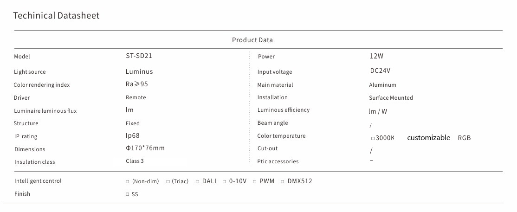Click the Techinical Datasheet title
This screenshot has width=517, height=212.
tap(56, 16)
